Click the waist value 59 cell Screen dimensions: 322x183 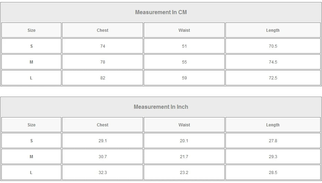[x=184, y=78]
